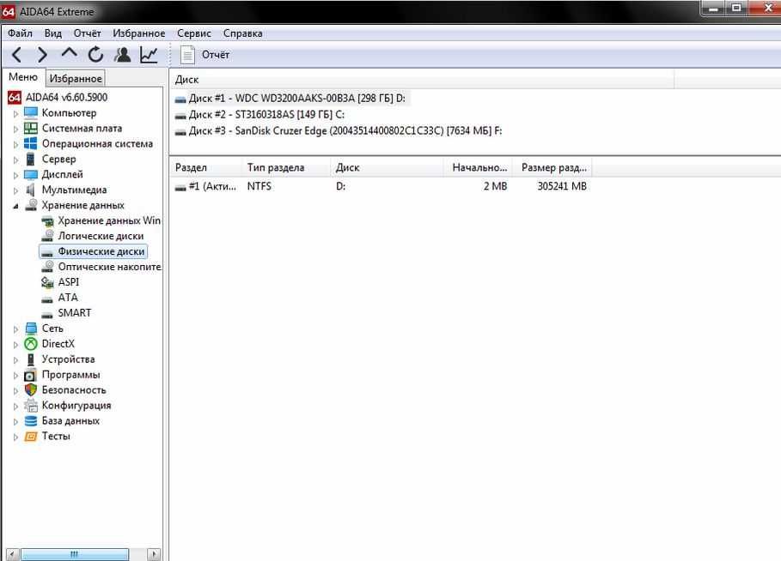Screen dimensions: 781x561
Task: Click the Конфигурация icon in the tree
Action: tap(31, 406)
